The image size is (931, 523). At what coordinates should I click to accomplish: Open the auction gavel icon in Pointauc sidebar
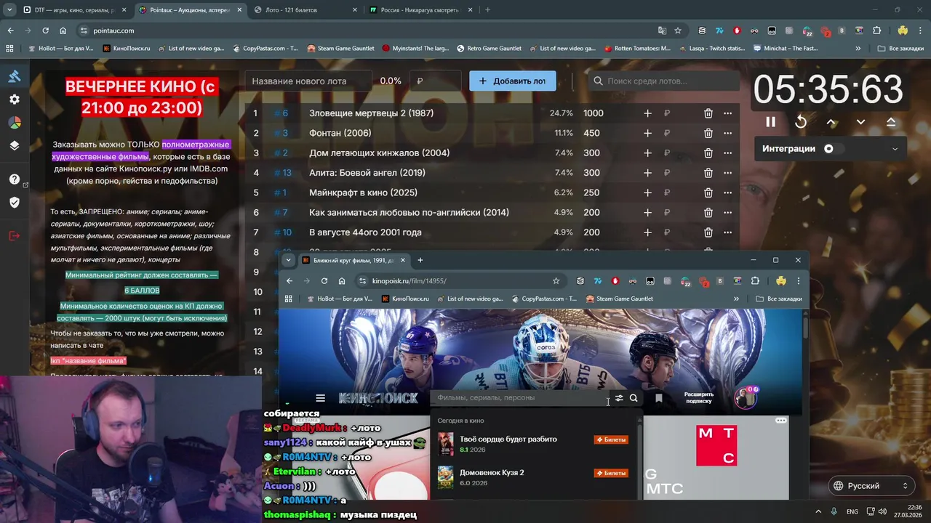[15, 76]
